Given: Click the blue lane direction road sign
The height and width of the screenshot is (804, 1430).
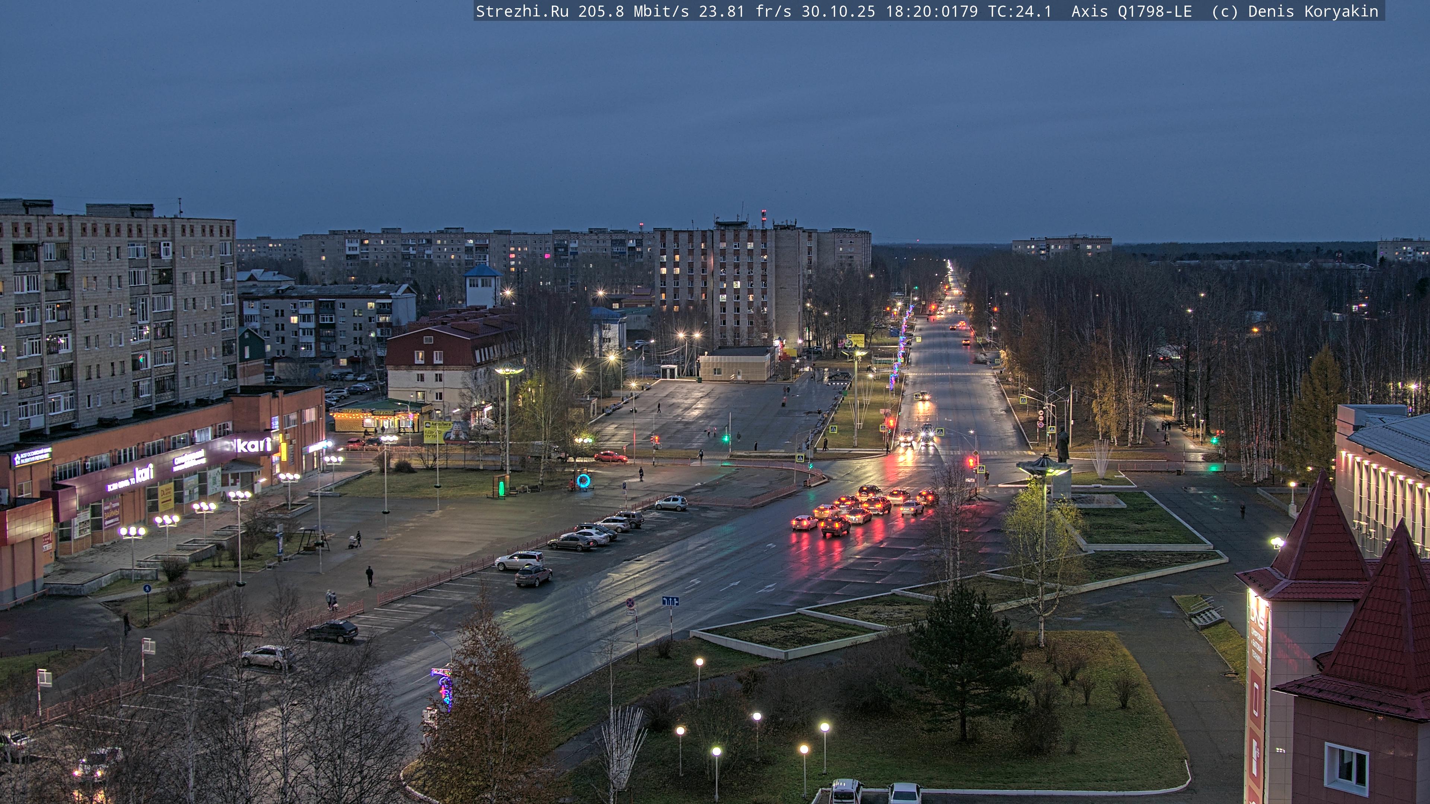Looking at the screenshot, I should pyautogui.click(x=670, y=601).
